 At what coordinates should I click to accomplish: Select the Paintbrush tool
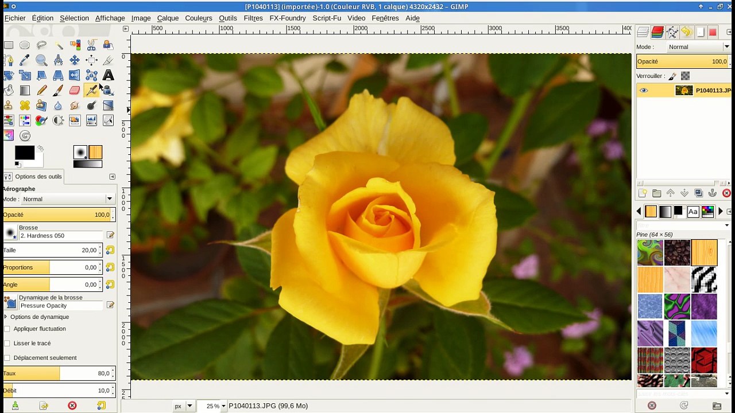click(x=58, y=90)
